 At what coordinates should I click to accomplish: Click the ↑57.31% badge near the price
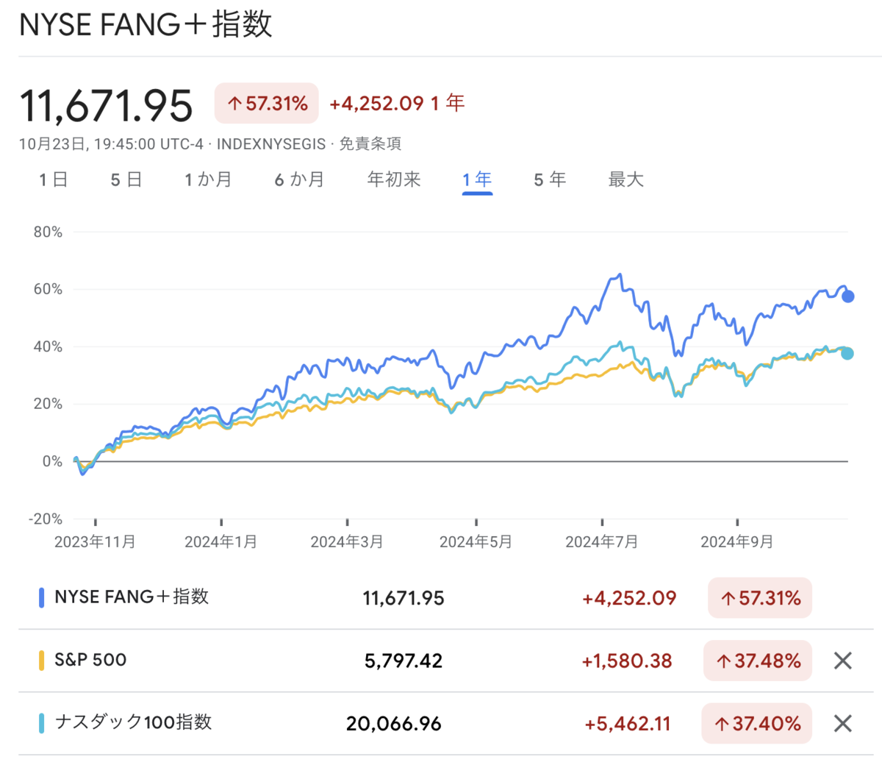267,103
